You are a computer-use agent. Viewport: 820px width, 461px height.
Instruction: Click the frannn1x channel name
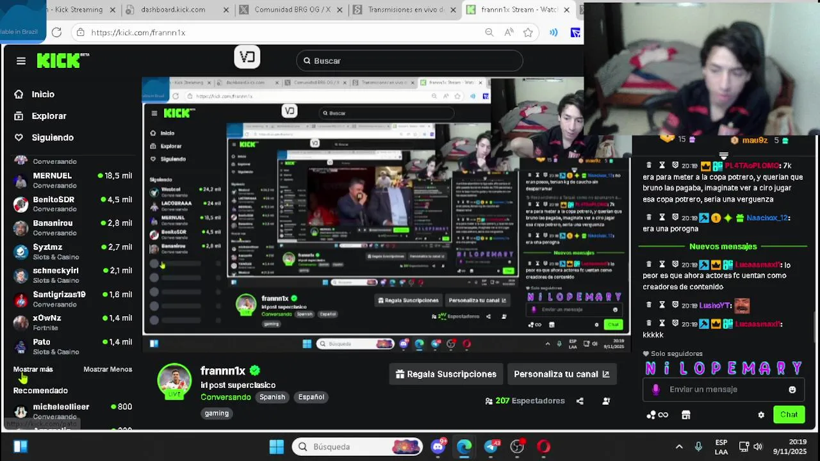point(223,371)
